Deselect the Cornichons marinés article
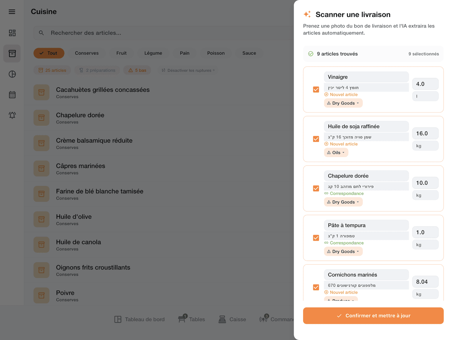 pyautogui.click(x=316, y=287)
